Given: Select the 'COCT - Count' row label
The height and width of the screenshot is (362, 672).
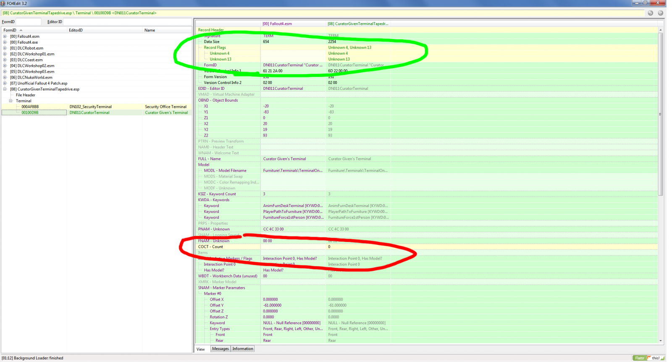Looking at the screenshot, I should (x=210, y=247).
